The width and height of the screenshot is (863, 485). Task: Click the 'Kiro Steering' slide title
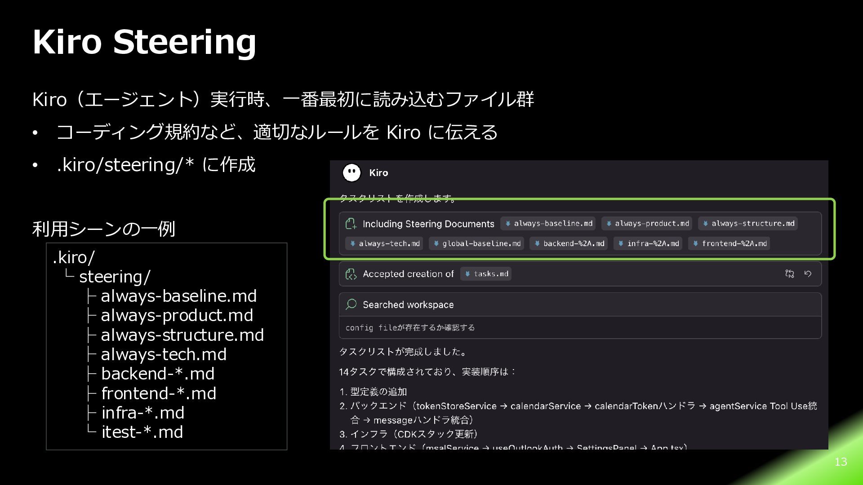(144, 42)
